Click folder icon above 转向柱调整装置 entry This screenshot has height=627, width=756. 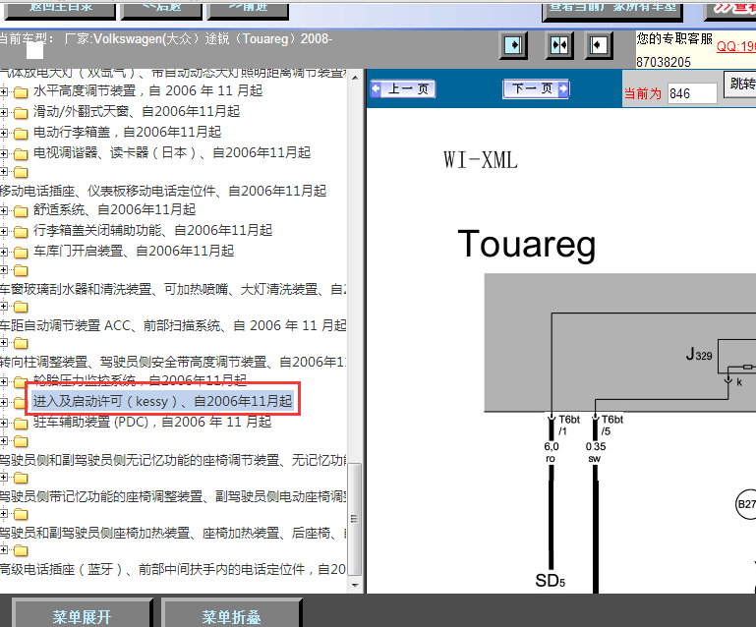[x=21, y=343]
